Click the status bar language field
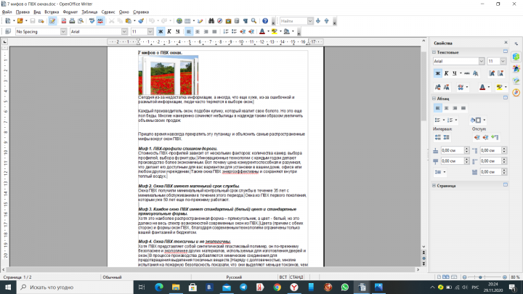Viewport: 523px width, 294px height. 234,277
